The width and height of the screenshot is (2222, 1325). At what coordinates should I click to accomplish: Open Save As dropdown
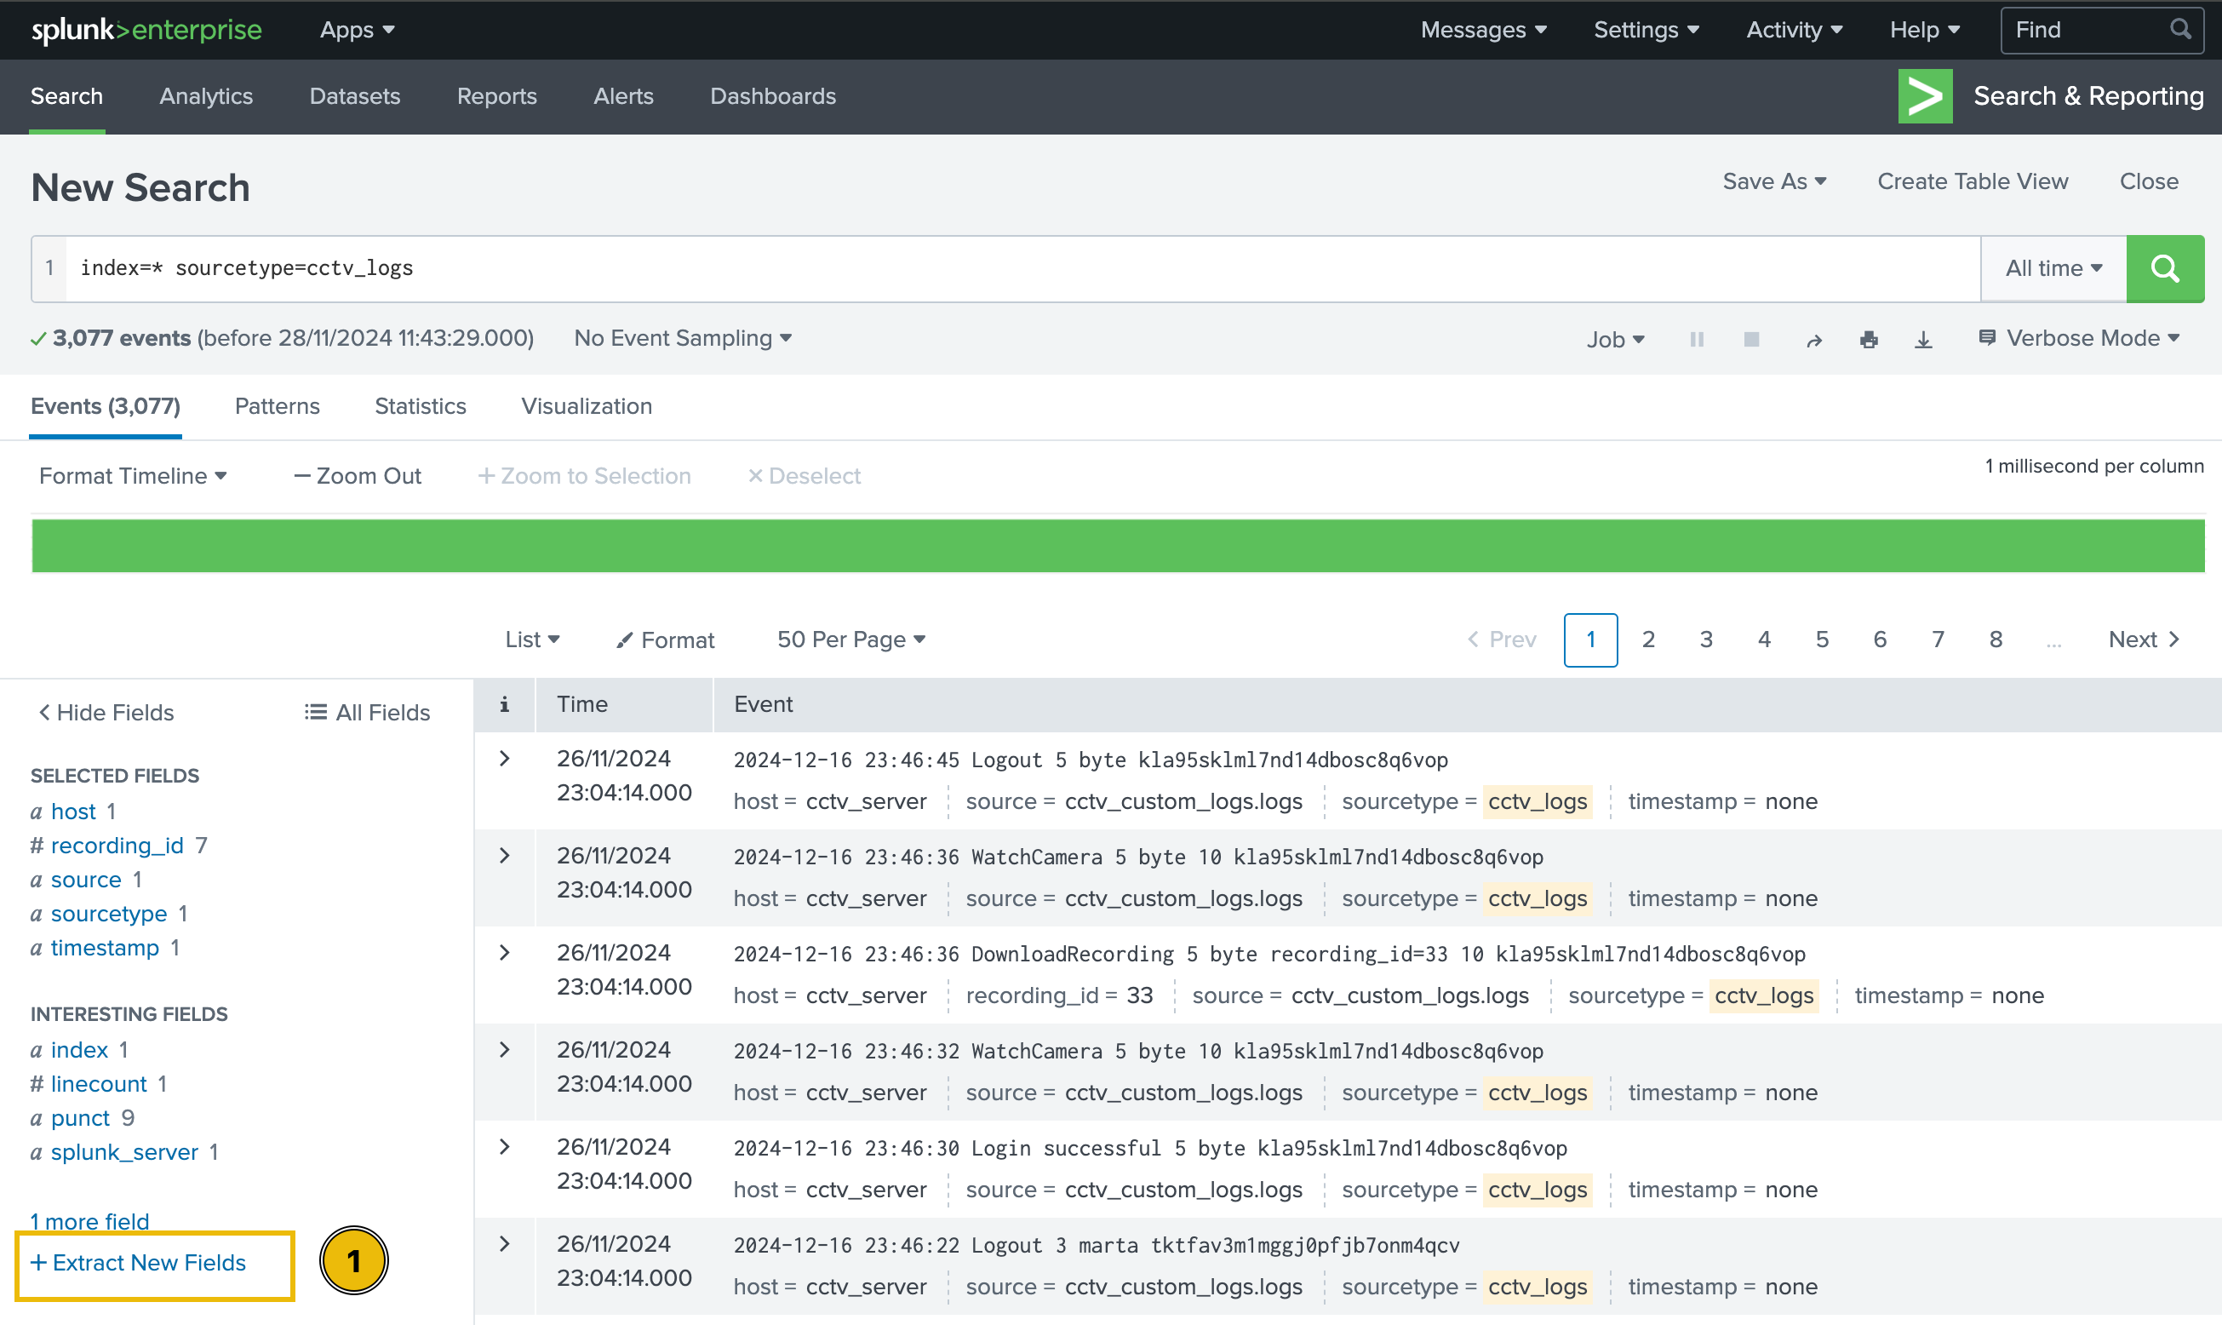coord(1774,181)
